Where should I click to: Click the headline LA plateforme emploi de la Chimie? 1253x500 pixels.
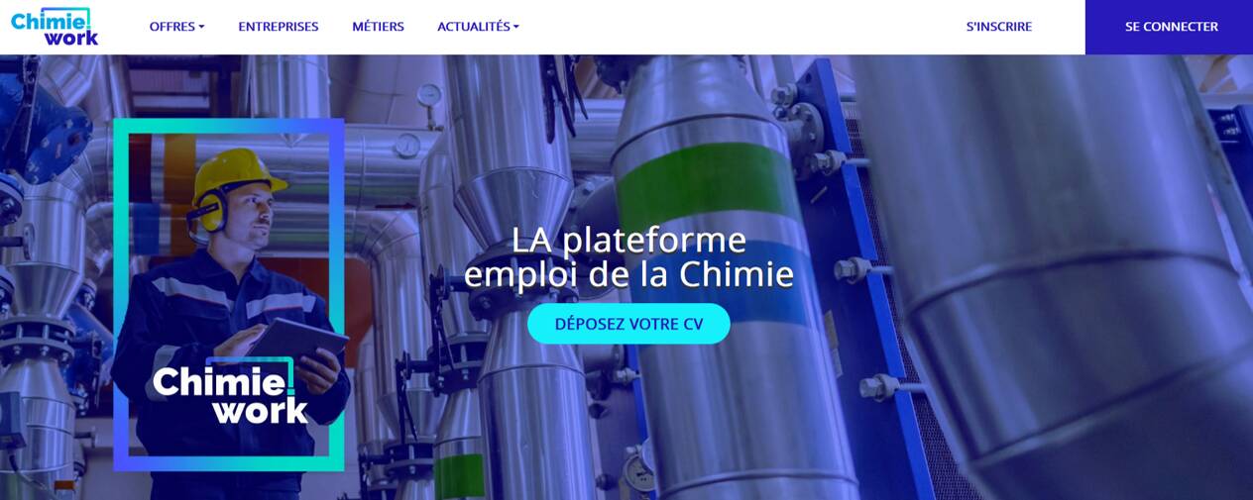click(628, 256)
